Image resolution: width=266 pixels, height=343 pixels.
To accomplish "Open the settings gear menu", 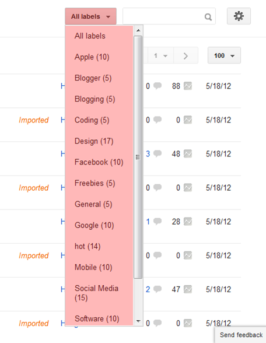I will pos(239,16).
